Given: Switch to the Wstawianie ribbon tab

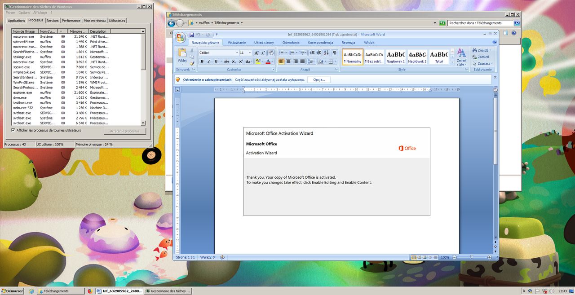Looking at the screenshot, I should pos(237,43).
